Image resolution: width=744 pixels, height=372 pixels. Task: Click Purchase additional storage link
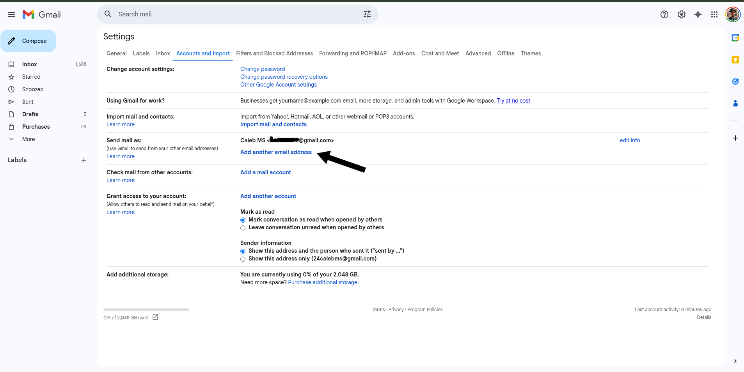323,282
